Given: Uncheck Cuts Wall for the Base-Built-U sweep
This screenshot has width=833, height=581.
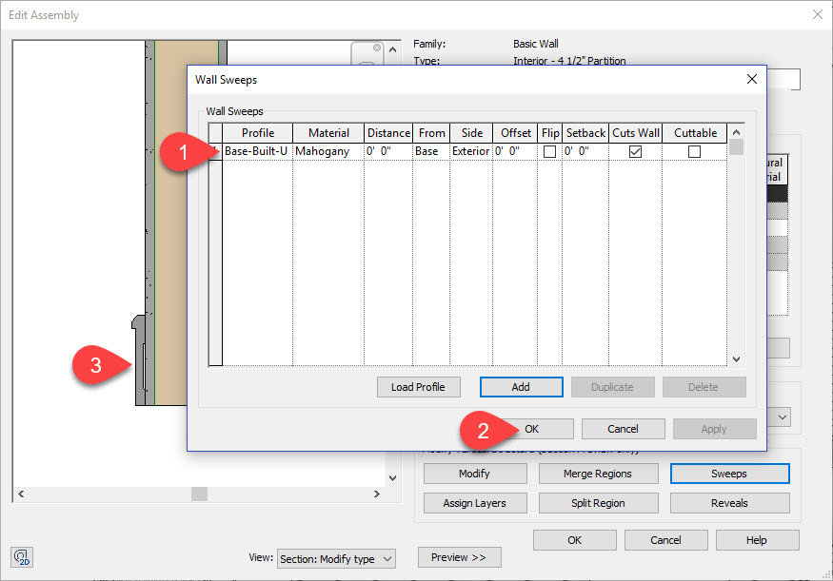Looking at the screenshot, I should click(635, 151).
